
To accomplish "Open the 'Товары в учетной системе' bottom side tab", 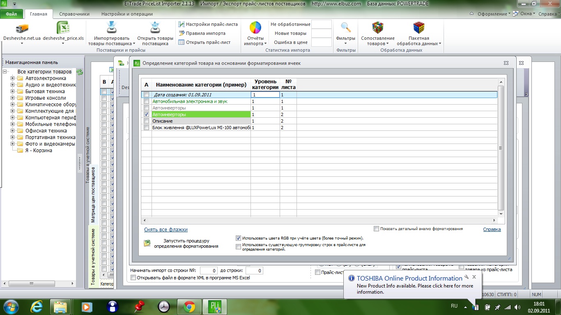I will coord(93,257).
